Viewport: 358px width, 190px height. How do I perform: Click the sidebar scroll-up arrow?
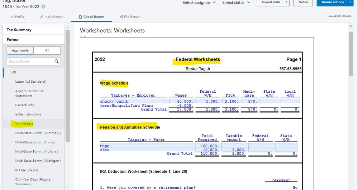[x=67, y=28]
